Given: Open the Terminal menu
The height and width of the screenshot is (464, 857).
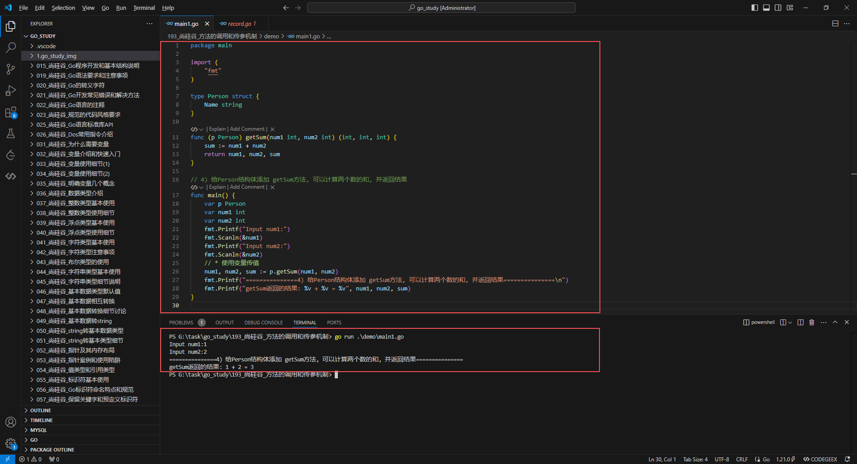Looking at the screenshot, I should tap(144, 8).
